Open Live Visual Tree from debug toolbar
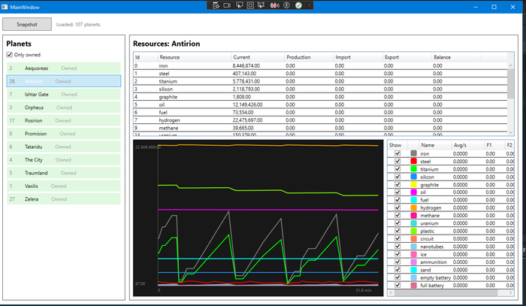The image size is (526, 306). [216, 5]
